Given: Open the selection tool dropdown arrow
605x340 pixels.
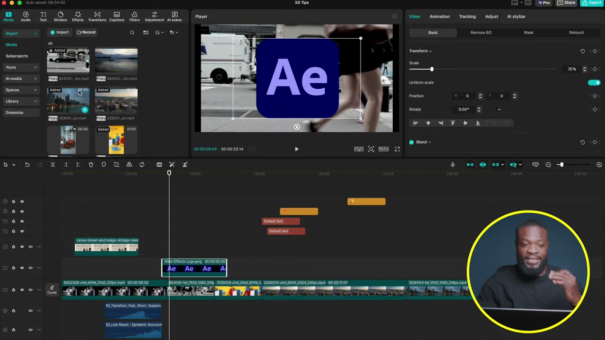Looking at the screenshot, I should (x=14, y=165).
